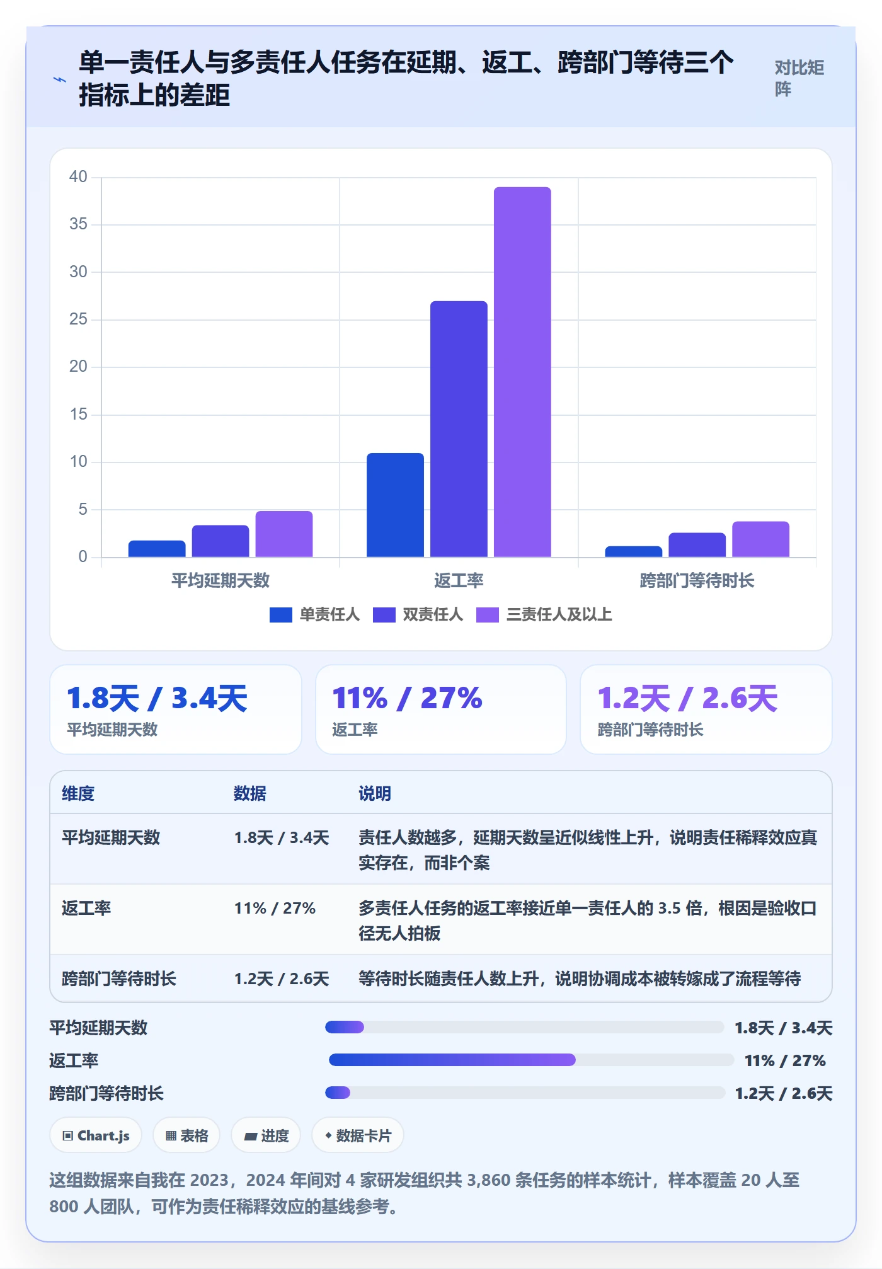Viewport: 882px width, 1269px height.
Task: Click the 返工率 双责任人 bar in chart
Action: [459, 429]
